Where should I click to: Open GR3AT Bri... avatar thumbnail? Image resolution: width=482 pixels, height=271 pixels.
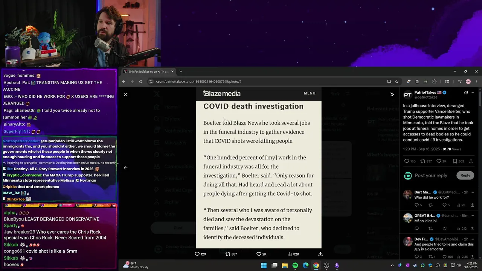pos(408,218)
